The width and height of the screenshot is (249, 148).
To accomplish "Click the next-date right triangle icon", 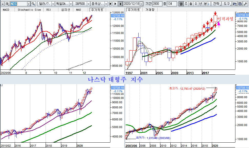I will click(116, 4).
